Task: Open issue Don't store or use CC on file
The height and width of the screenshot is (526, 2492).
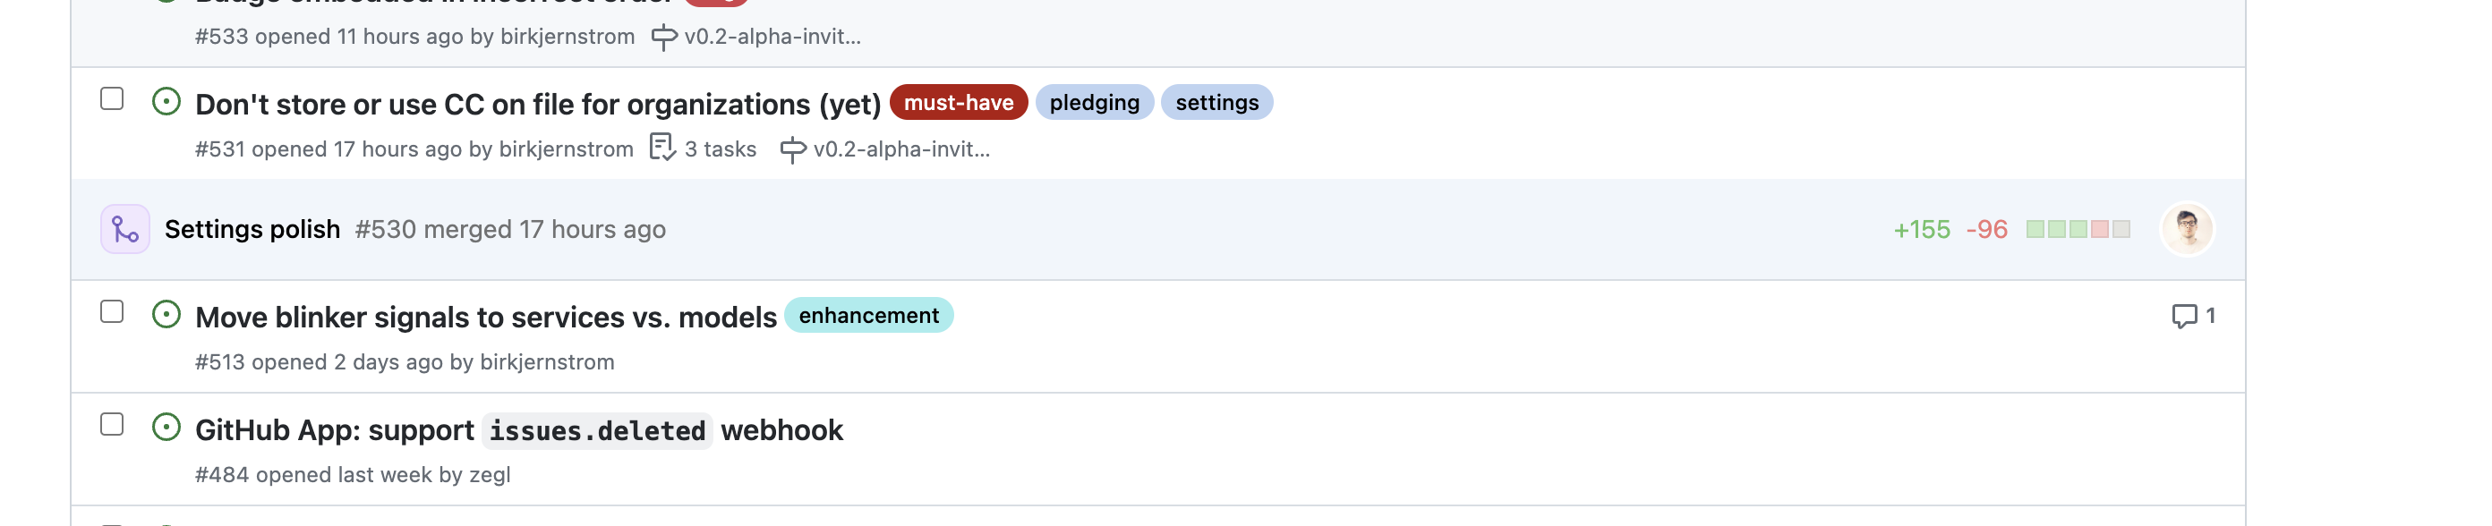Action: [x=538, y=104]
